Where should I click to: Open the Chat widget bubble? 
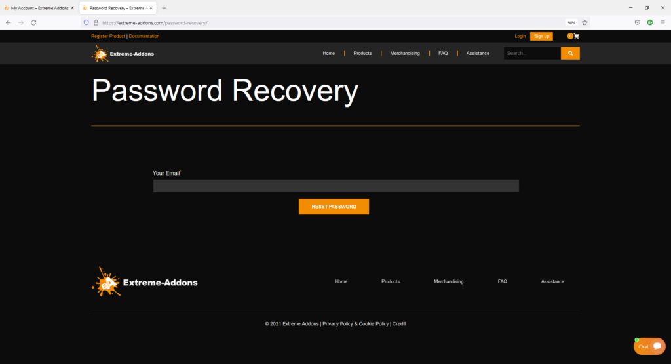(x=649, y=346)
